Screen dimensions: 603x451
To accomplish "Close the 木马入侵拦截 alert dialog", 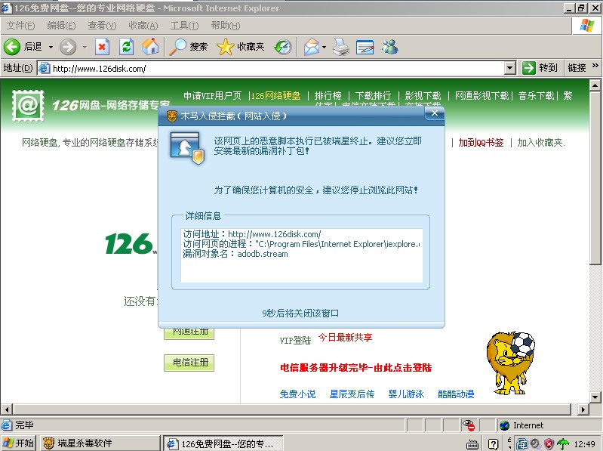I will pyautogui.click(x=435, y=113).
